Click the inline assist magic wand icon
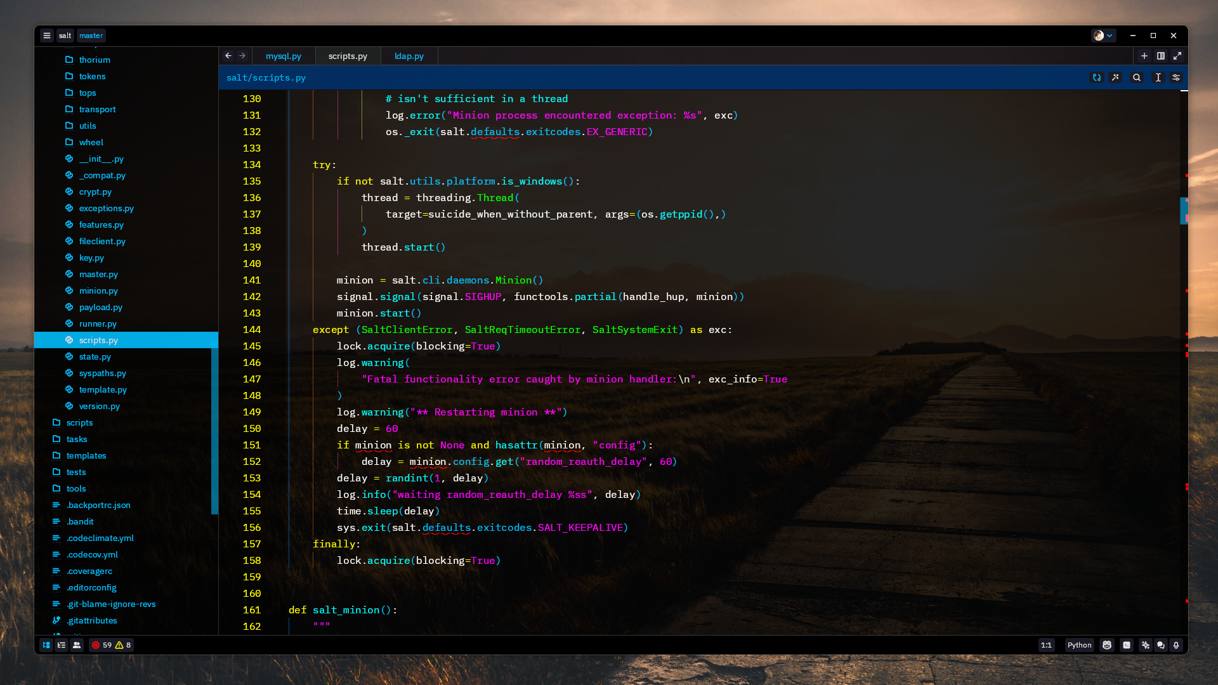Image resolution: width=1218 pixels, height=685 pixels. click(1115, 77)
